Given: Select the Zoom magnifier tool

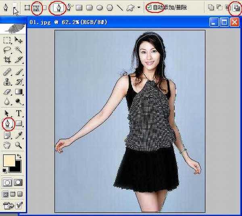Looking at the screenshot, I should tap(19, 145).
